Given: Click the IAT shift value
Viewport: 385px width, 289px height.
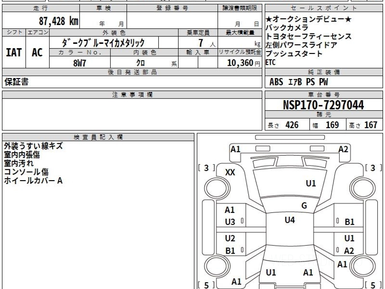Looking at the screenshot, I should click(x=14, y=52).
